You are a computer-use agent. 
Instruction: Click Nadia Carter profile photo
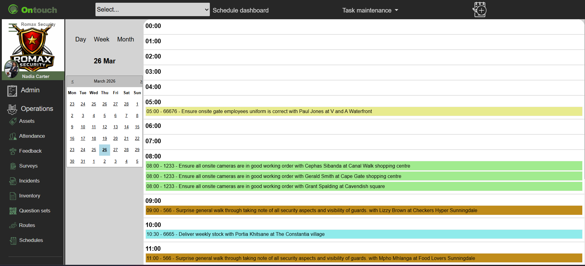click(x=12, y=69)
